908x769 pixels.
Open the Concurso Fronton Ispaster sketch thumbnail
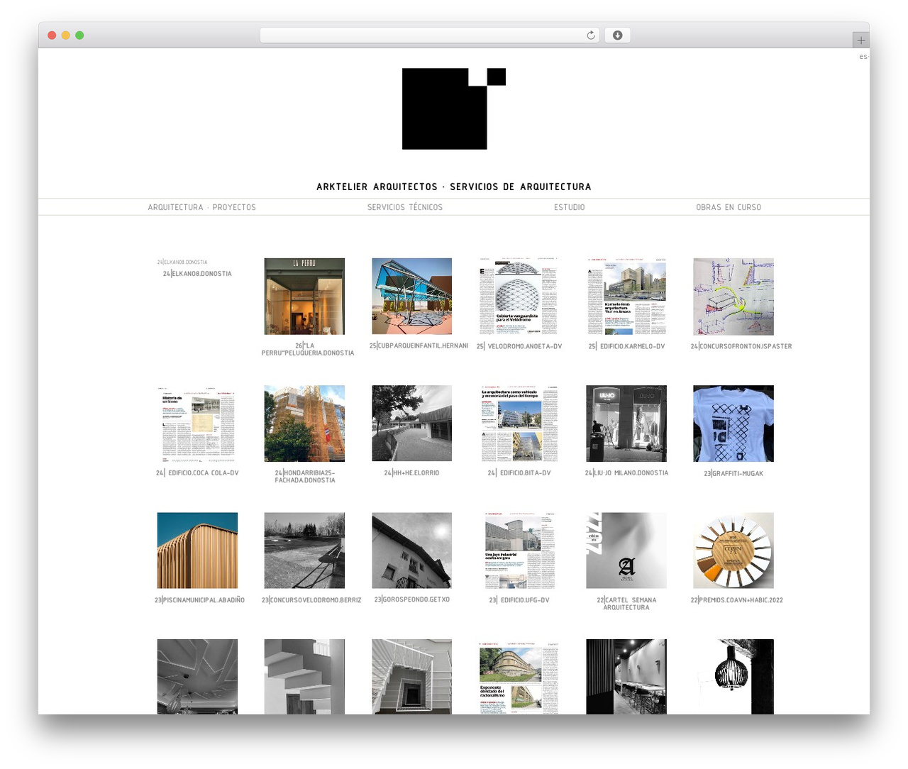point(733,297)
